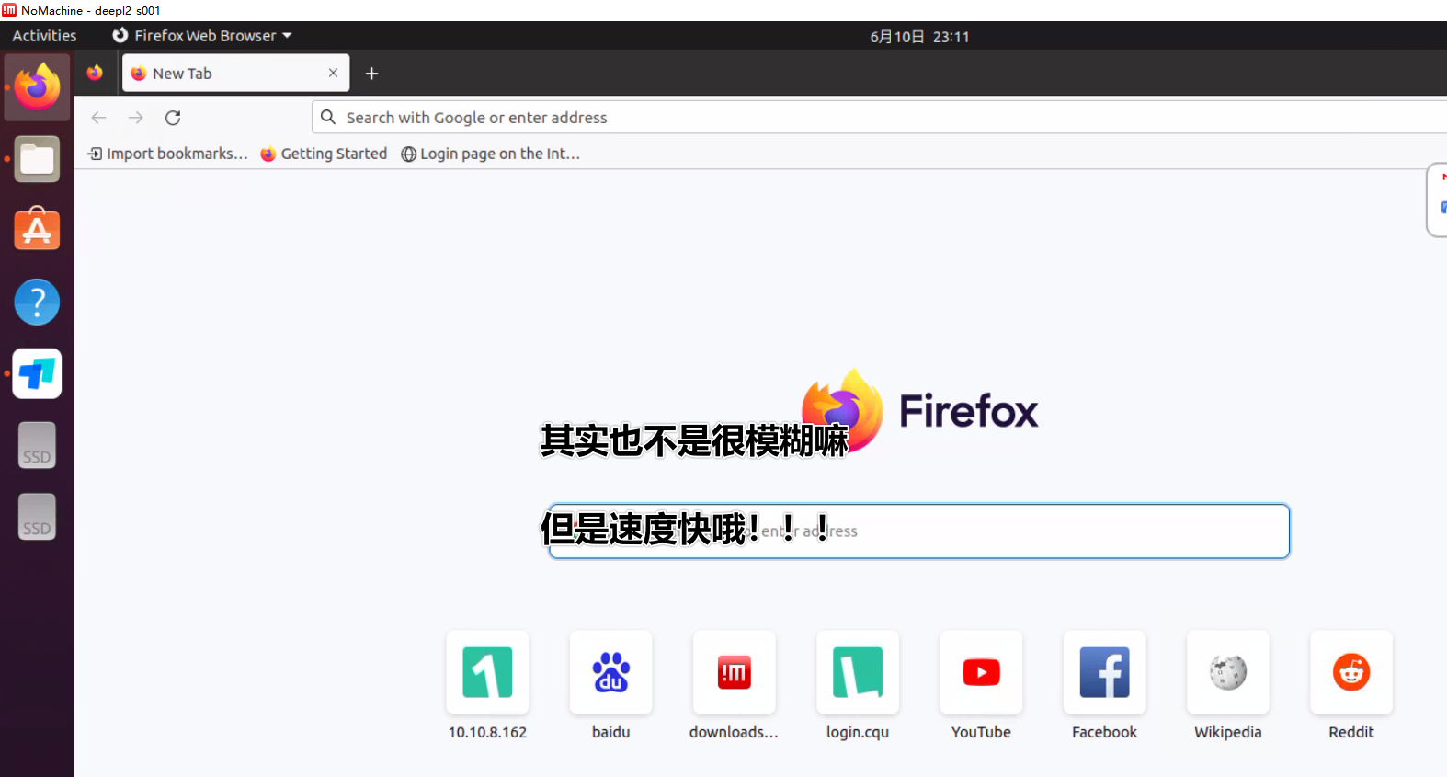The image size is (1447, 777).
Task: Open the Help icon in the dock
Action: click(x=37, y=302)
